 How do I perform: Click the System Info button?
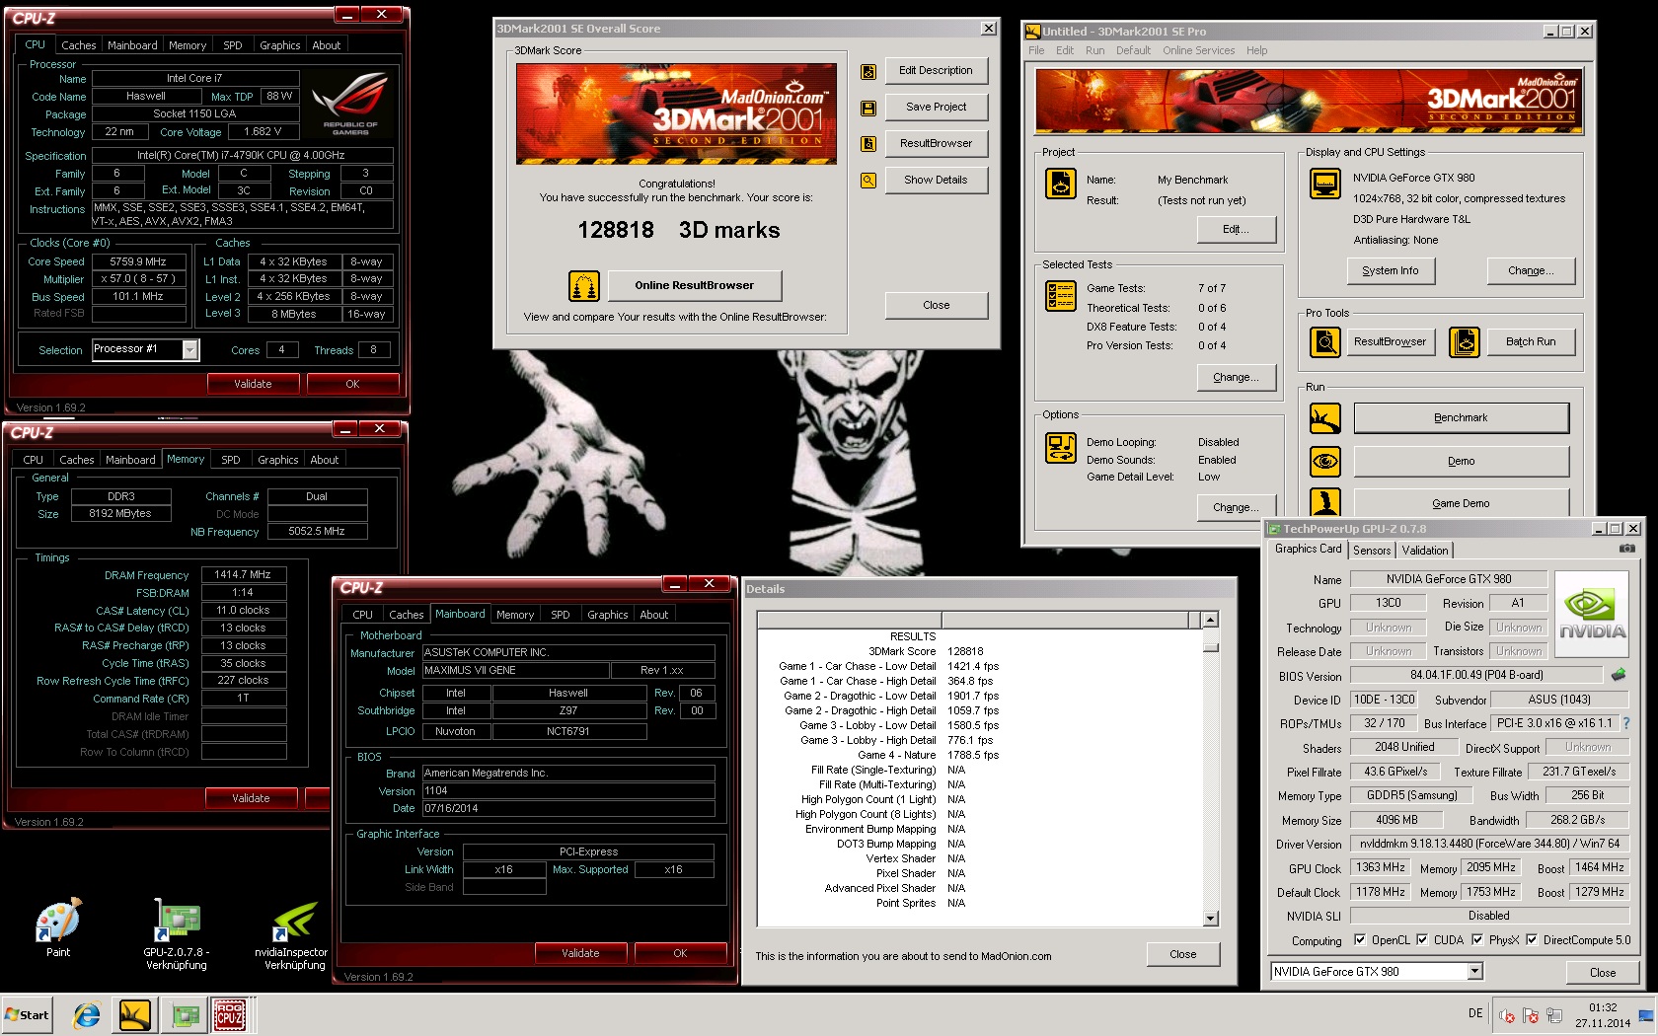point(1391,271)
